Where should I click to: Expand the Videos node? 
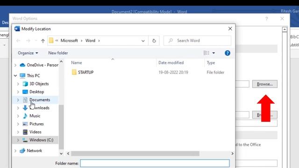(x=18, y=132)
